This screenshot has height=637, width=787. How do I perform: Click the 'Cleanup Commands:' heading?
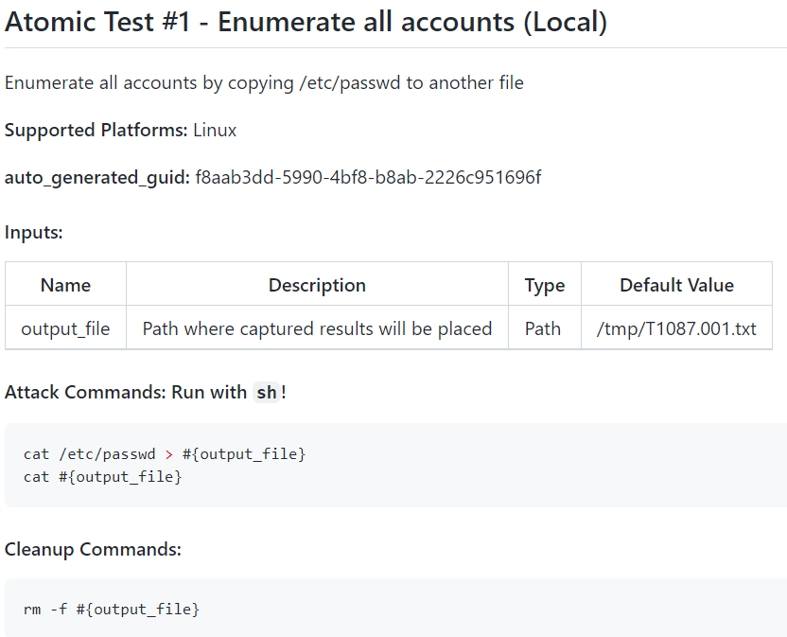93,549
